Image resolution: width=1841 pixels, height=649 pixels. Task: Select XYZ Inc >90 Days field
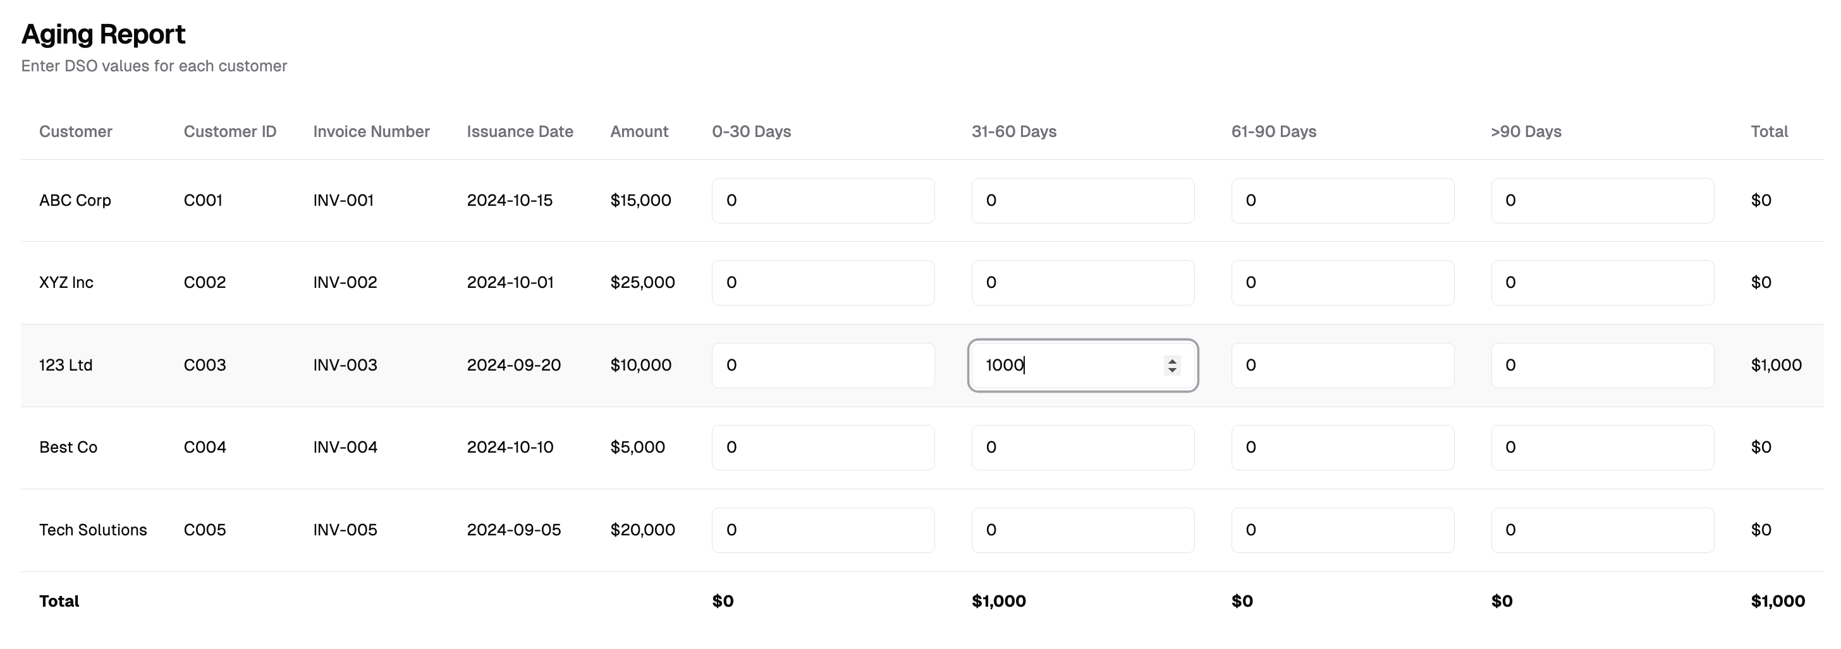coord(1602,283)
